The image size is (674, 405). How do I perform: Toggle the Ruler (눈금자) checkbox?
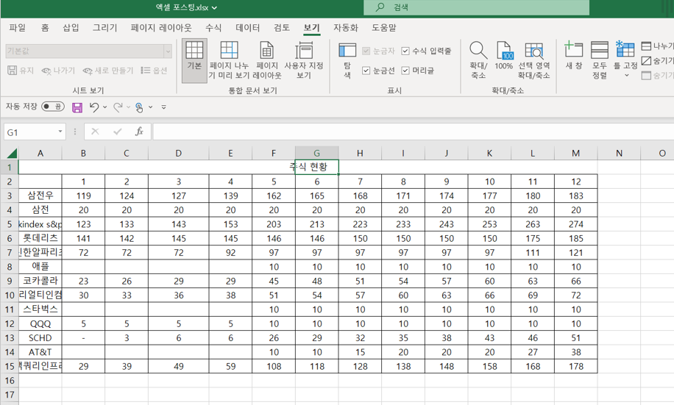click(366, 51)
